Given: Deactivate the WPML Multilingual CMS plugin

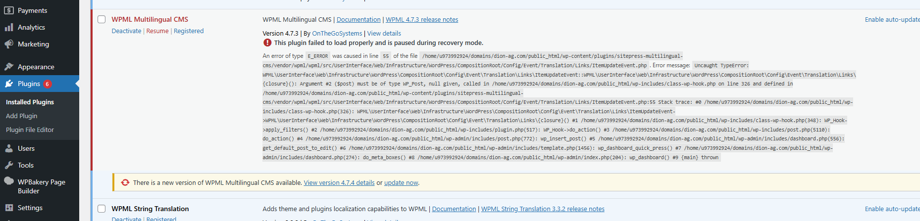Looking at the screenshot, I should click(x=126, y=31).
